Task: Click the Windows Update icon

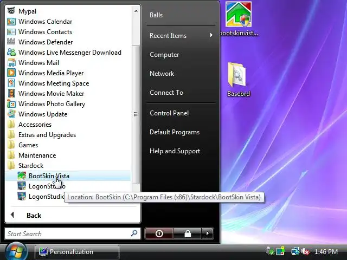Action: tap(11, 114)
